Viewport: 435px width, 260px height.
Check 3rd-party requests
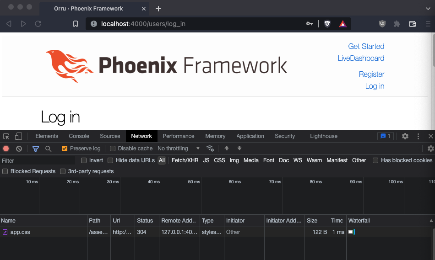63,171
